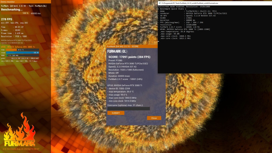Click 'Duration: 60000 msec' in the dialog

119,76
